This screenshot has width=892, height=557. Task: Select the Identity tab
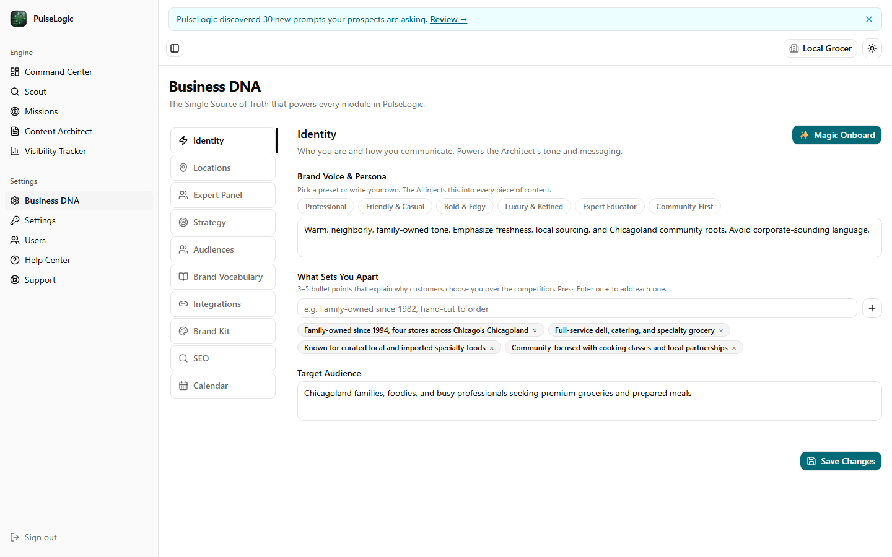223,140
